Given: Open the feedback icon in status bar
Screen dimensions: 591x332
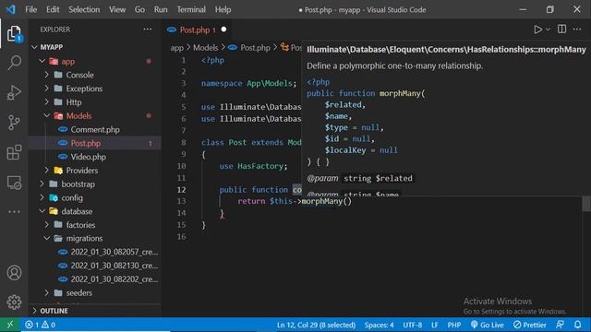Looking at the screenshot, I should (x=561, y=325).
